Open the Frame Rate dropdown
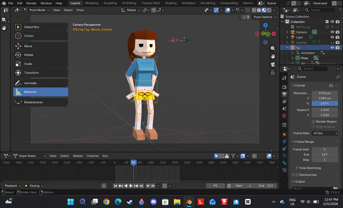Screen dimensions: 343x208 coord(325,133)
